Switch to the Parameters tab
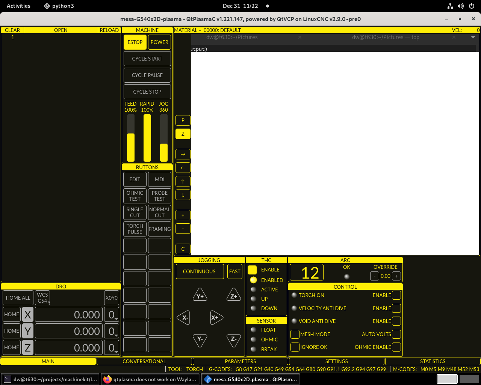 (240, 361)
